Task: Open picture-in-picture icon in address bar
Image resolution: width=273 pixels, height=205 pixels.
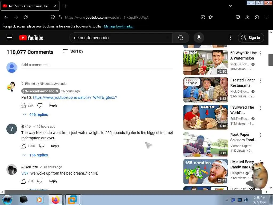Action: click(x=203, y=17)
